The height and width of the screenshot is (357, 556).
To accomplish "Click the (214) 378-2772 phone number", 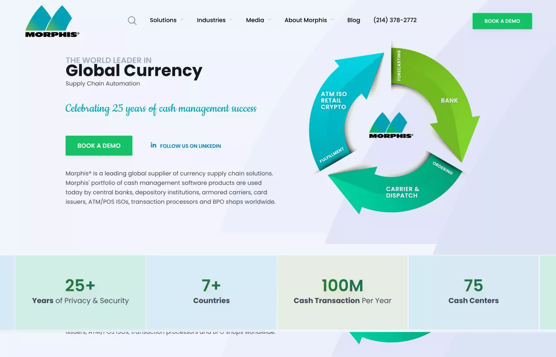I will coord(395,20).
